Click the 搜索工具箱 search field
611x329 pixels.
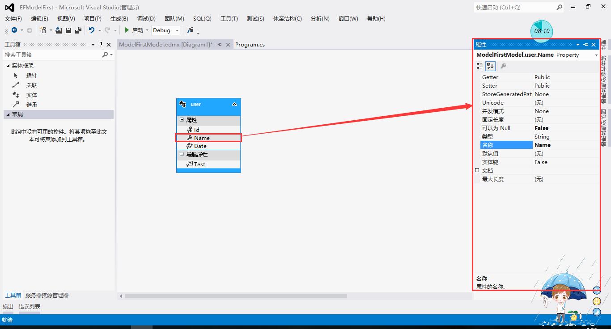pyautogui.click(x=53, y=55)
